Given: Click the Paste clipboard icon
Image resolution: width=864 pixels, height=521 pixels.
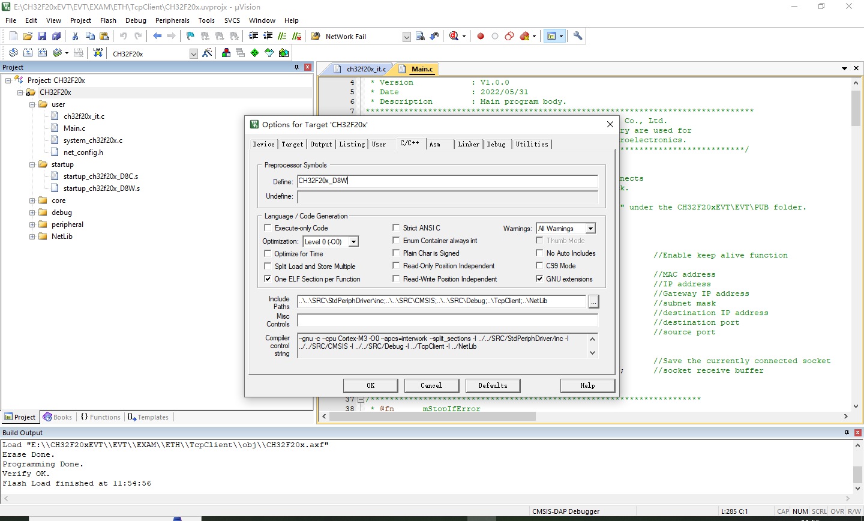Looking at the screenshot, I should 104,36.
